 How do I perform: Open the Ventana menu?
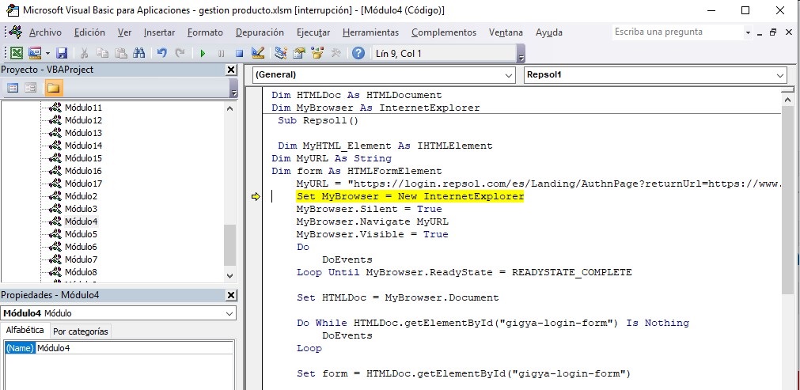click(x=506, y=32)
